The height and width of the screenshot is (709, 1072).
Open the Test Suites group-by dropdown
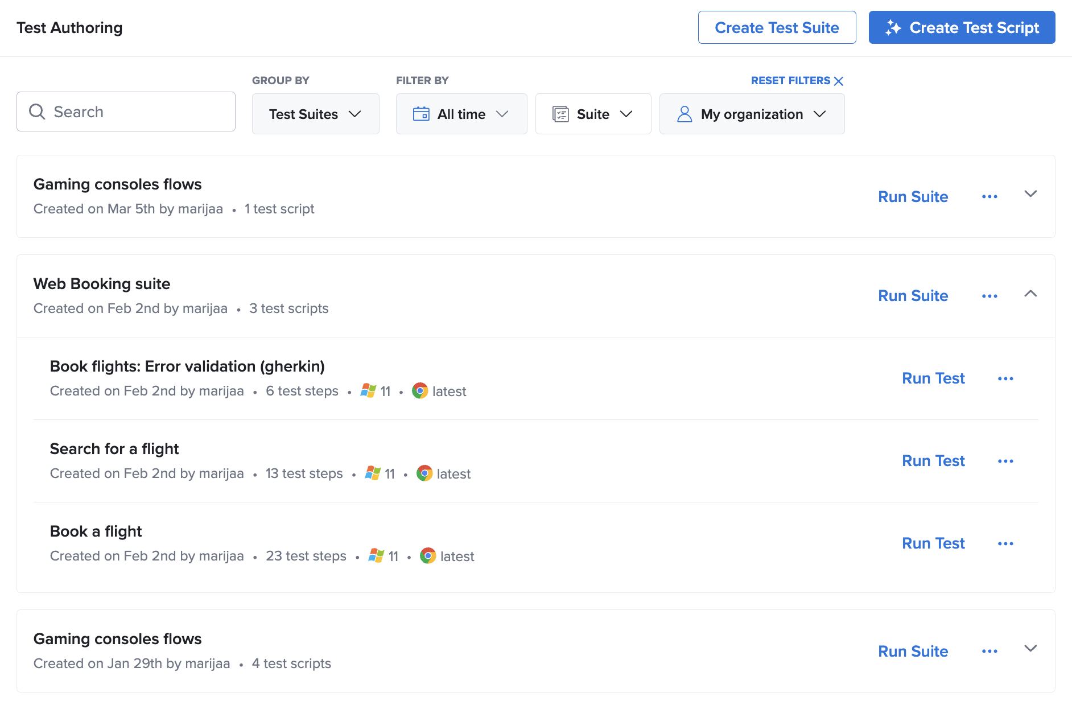point(315,114)
